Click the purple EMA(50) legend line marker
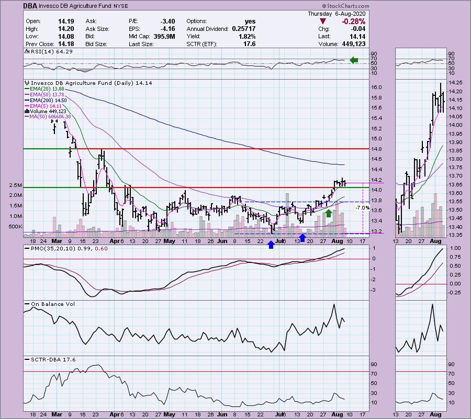The image size is (471, 419). point(27,95)
